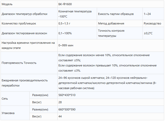Click the Диапазон тестирования волокон label
166x121 pixels.
(25, 33)
